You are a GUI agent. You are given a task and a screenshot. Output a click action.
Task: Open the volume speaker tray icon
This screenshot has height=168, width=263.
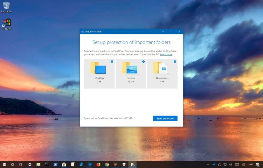231,164
